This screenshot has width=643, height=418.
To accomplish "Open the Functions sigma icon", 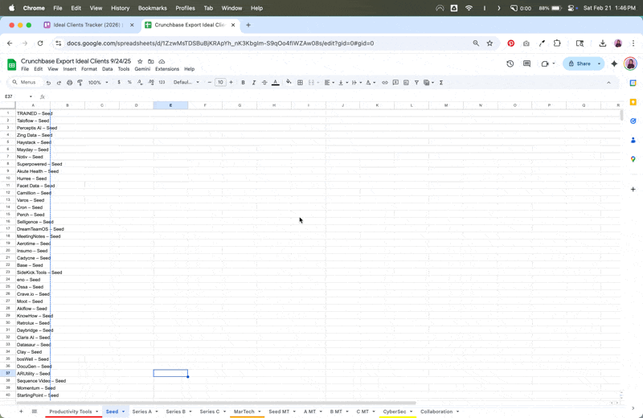I will [441, 83].
